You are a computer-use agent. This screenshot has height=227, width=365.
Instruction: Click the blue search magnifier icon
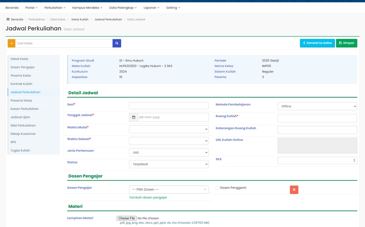117,43
